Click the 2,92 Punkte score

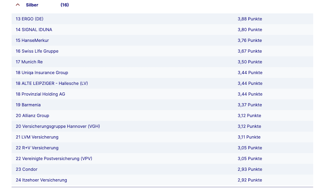point(250,180)
